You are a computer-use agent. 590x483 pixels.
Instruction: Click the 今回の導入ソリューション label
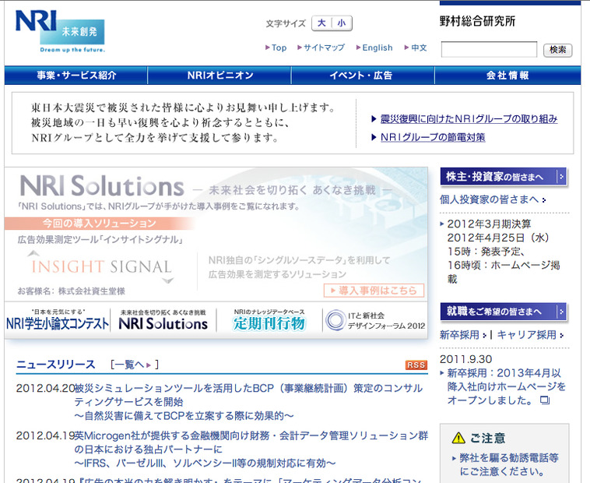(100, 224)
